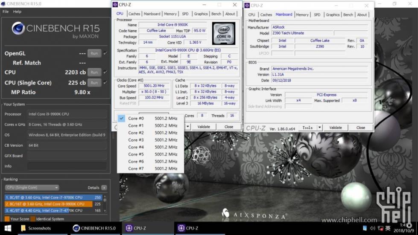Toggle CPU test checkmark
Viewport: 418px width, 235px height.
[105, 72]
